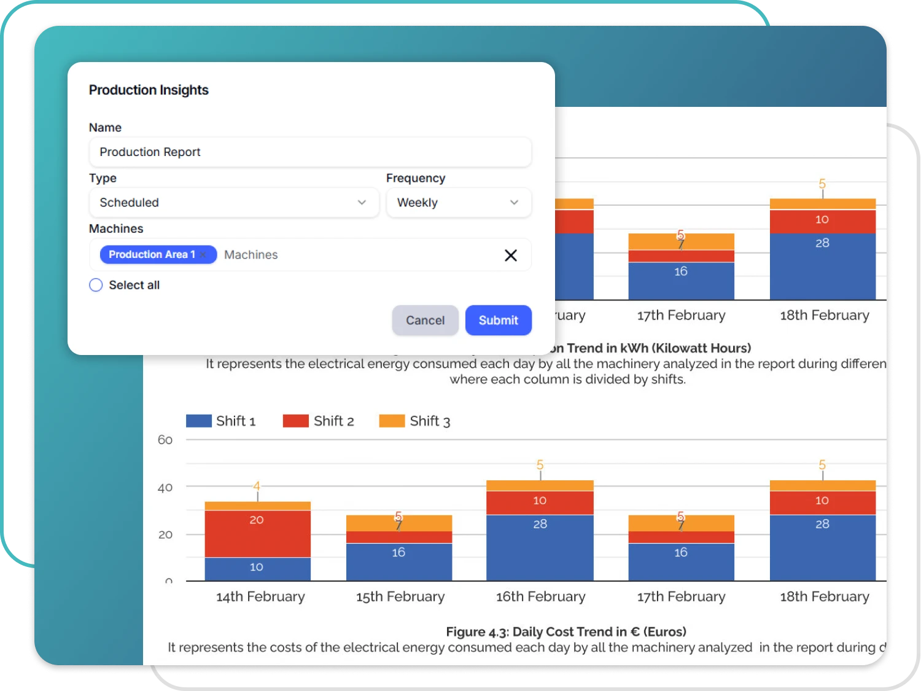Remove the Production Area 1 chip
Viewport: 921px width, 691px height.
point(203,255)
